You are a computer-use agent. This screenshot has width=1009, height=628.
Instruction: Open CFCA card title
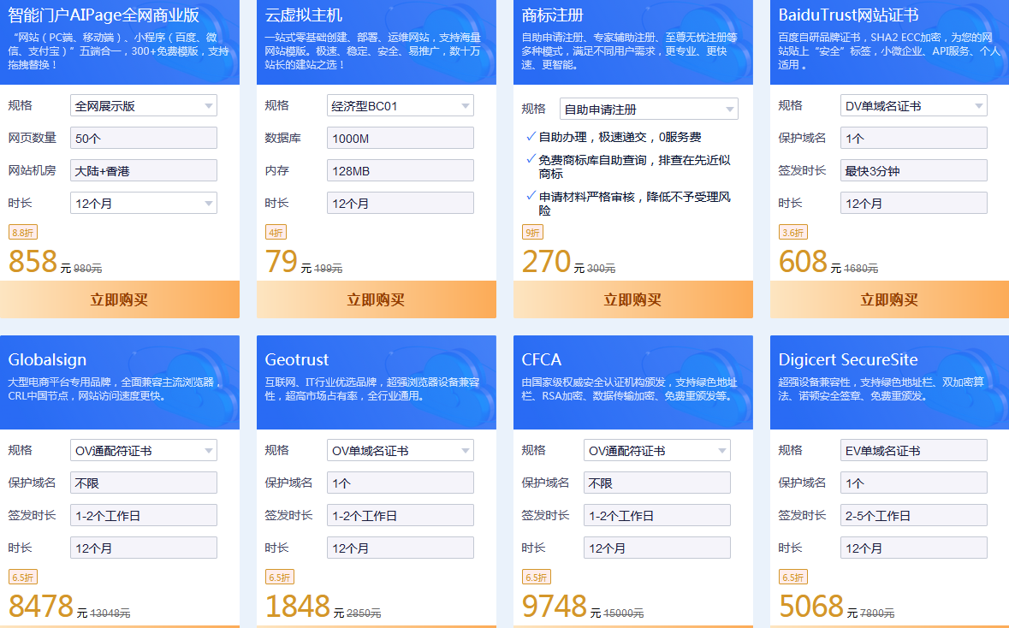coord(541,359)
